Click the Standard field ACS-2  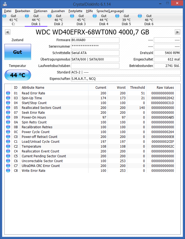(126, 72)
